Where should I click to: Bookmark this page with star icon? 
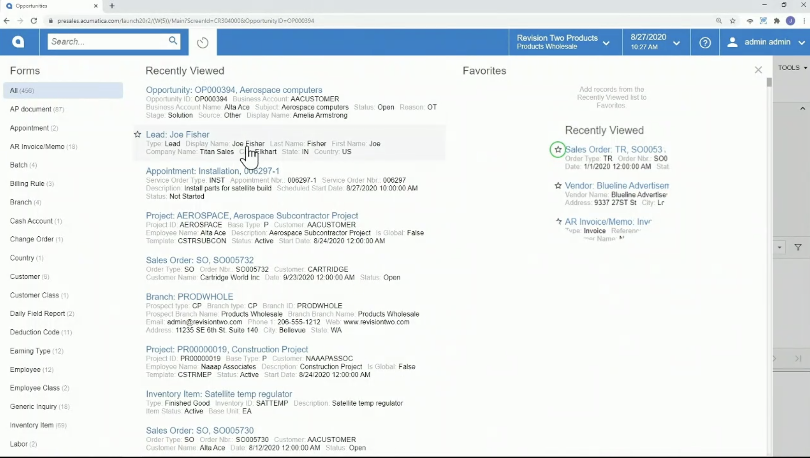pos(733,21)
